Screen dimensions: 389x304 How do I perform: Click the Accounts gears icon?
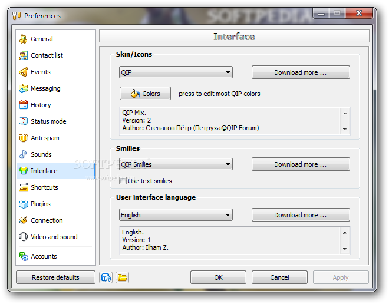24,256
